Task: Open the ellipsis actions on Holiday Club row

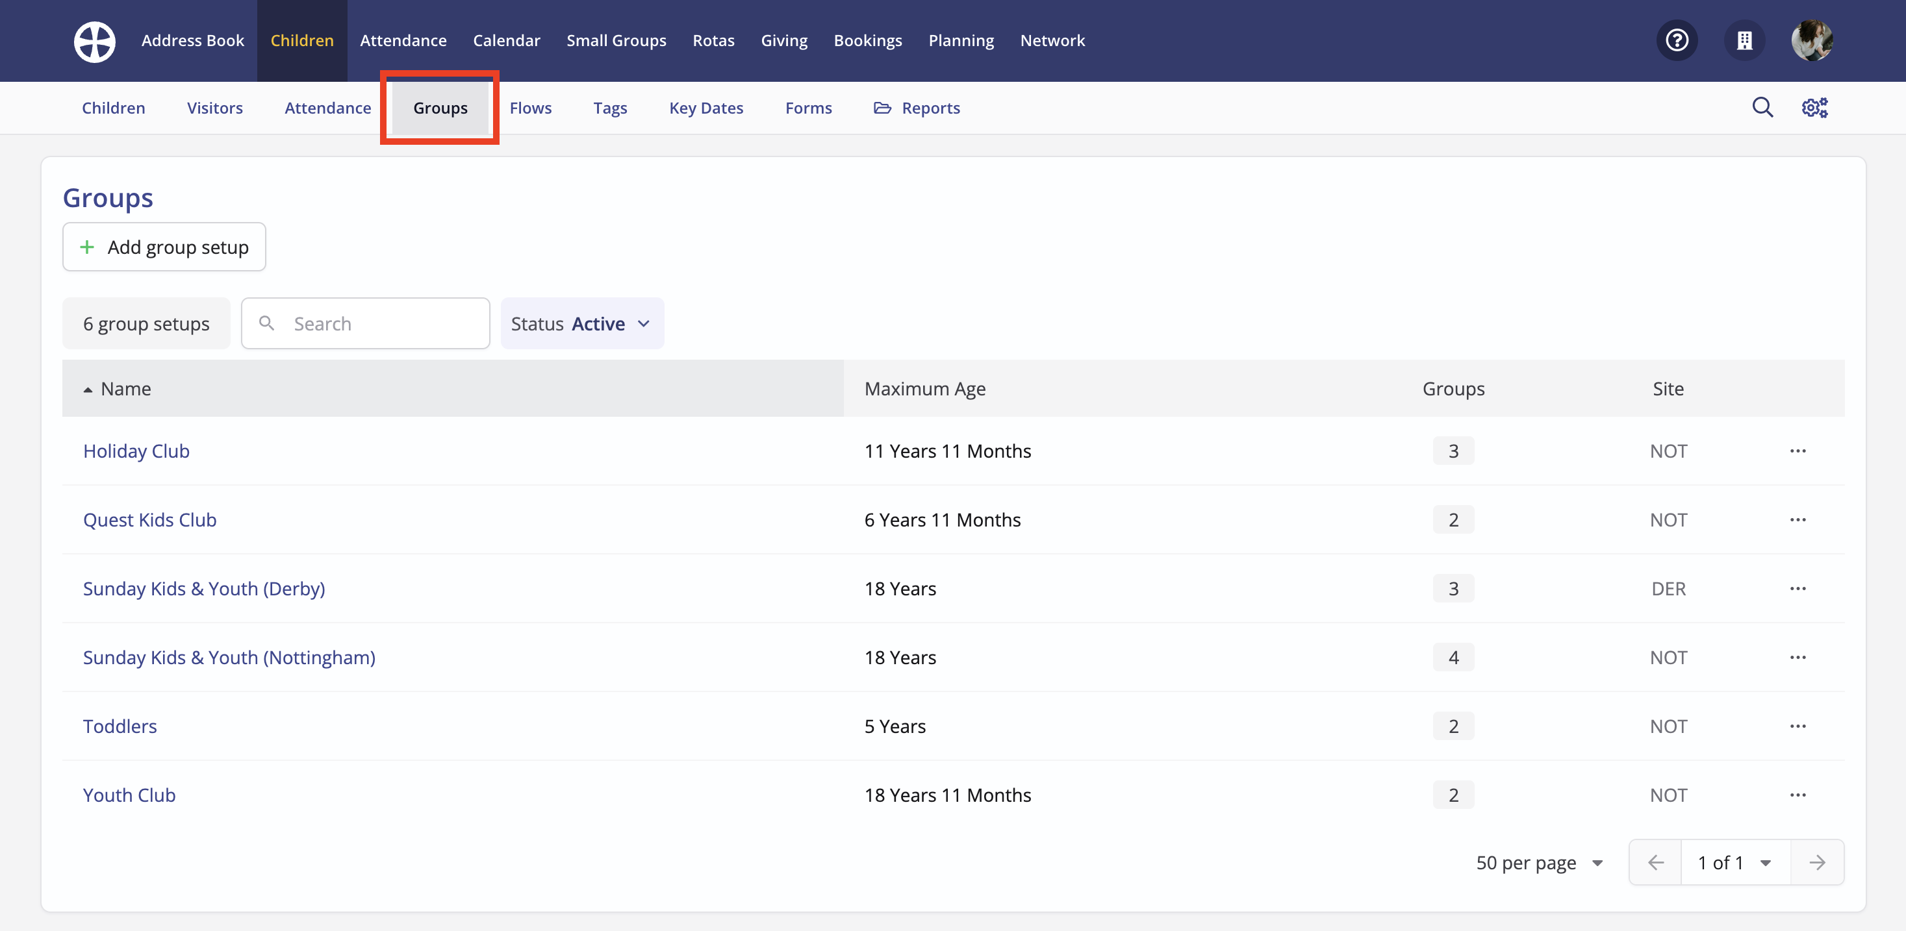Action: click(1799, 451)
